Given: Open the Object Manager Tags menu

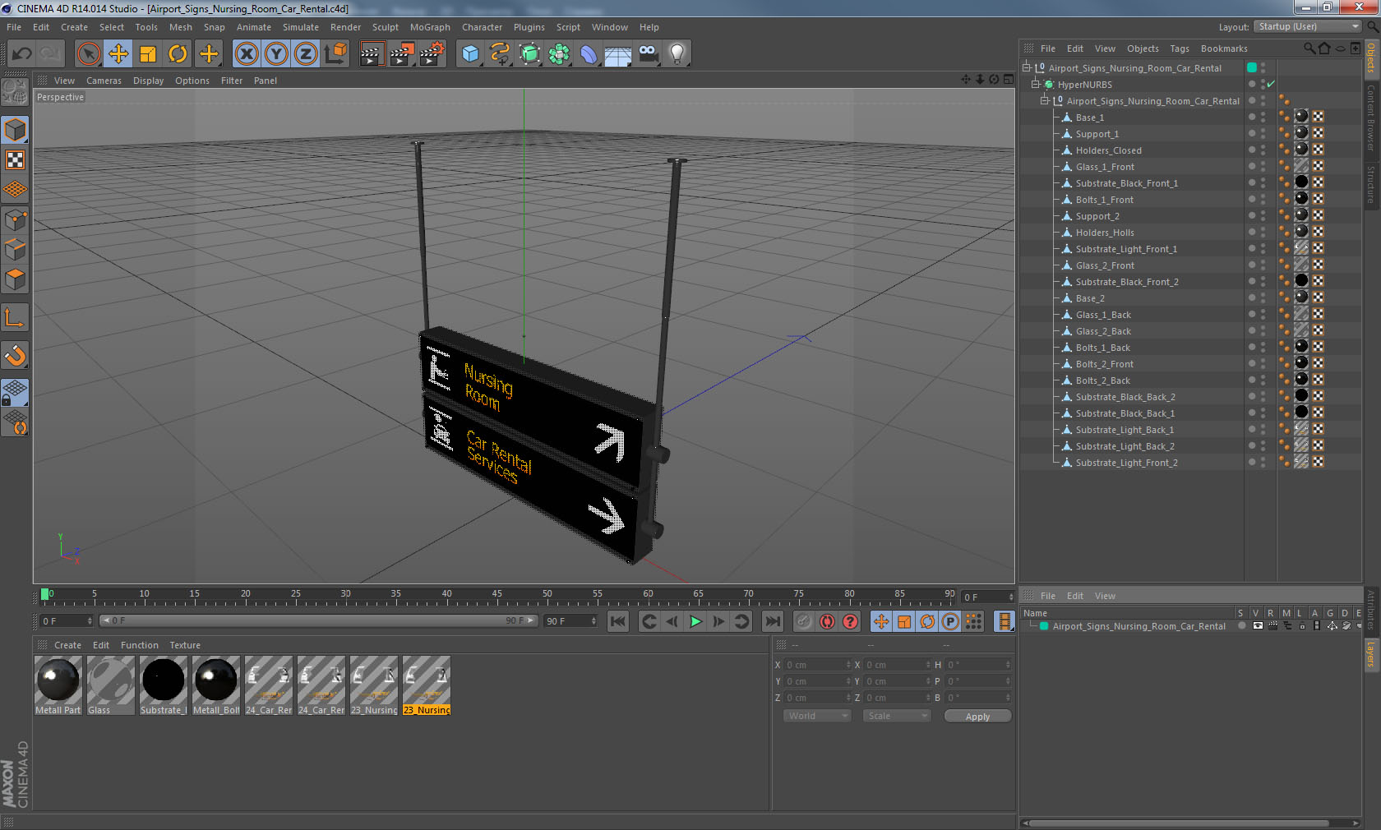Looking at the screenshot, I should coord(1180,48).
